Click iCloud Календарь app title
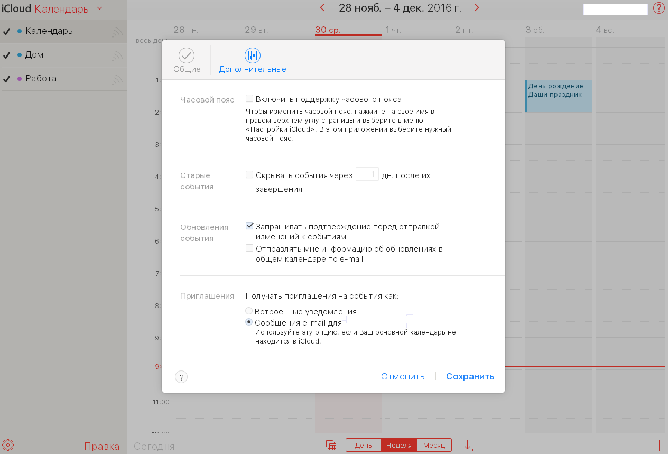Viewport: 668px width, 454px height. pos(45,8)
